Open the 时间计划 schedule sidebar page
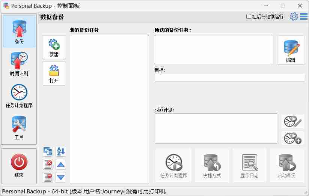This screenshot has width=309, height=196. [19, 64]
